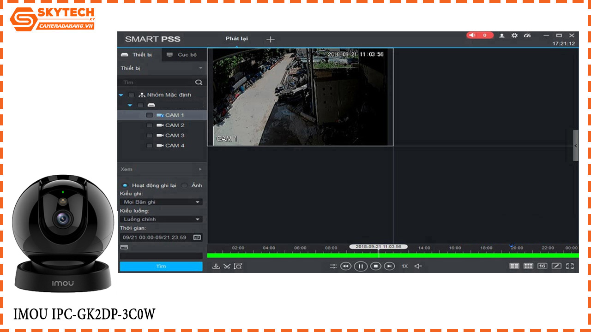Viewport: 591px width, 332px height.
Task: Select the Ảnh radio button
Action: pos(184,185)
